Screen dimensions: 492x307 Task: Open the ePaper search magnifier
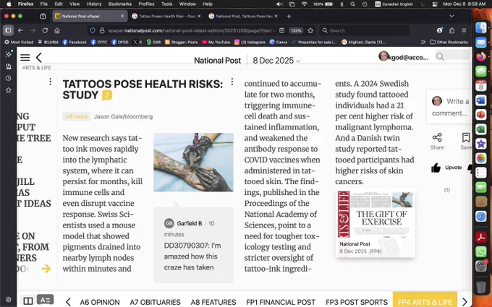(x=440, y=56)
